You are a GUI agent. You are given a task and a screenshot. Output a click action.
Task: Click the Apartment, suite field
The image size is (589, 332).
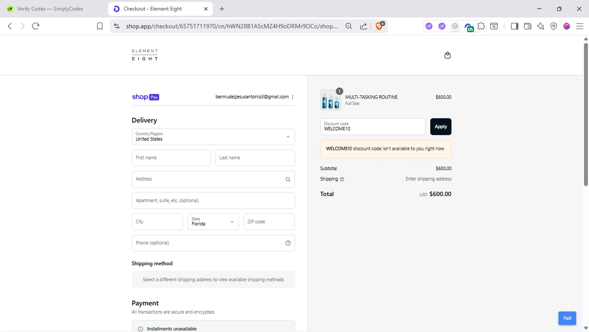pyautogui.click(x=213, y=200)
